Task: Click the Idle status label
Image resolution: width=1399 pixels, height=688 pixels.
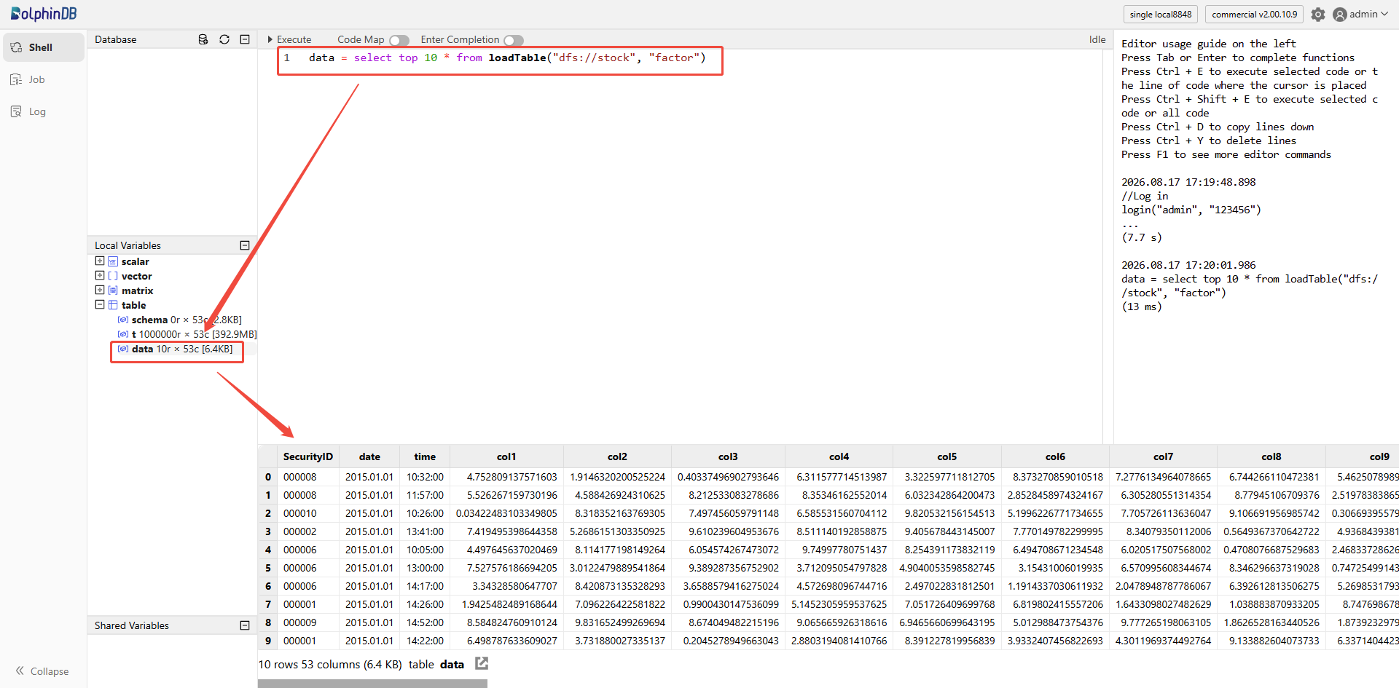Action: (x=1097, y=39)
